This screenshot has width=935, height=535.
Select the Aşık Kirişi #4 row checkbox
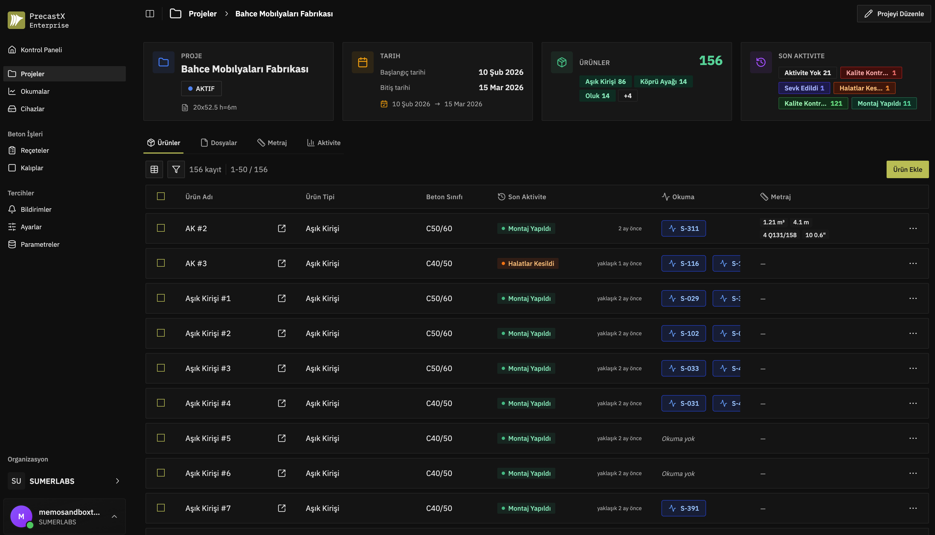coord(161,403)
